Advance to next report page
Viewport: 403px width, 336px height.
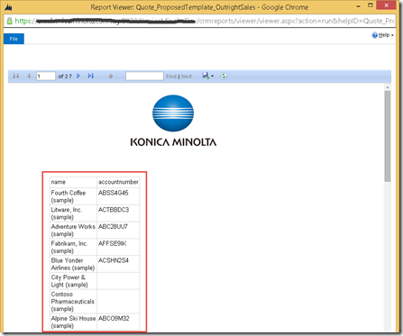click(x=78, y=76)
